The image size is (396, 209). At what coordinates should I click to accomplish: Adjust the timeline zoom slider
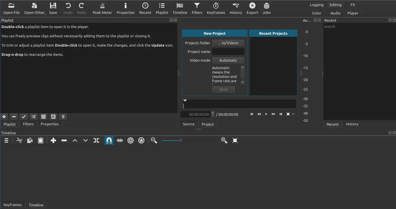tap(189, 140)
